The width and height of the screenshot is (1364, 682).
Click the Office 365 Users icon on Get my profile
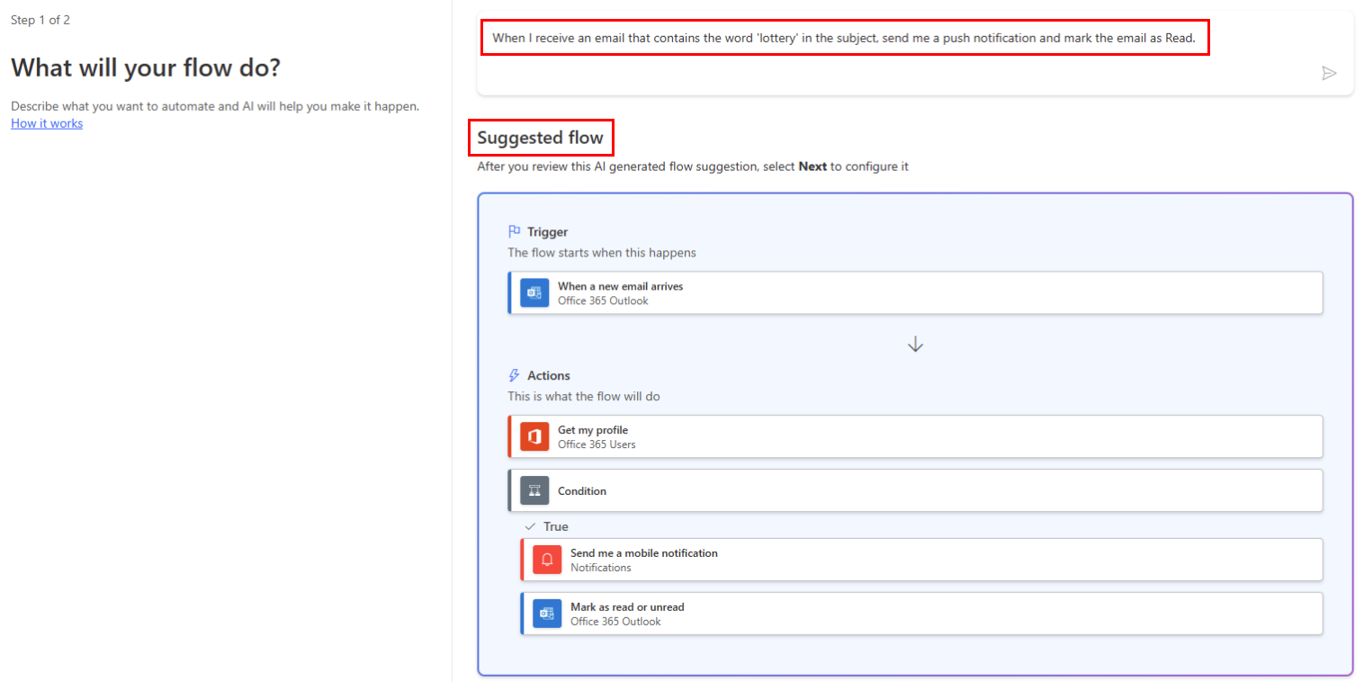click(534, 436)
